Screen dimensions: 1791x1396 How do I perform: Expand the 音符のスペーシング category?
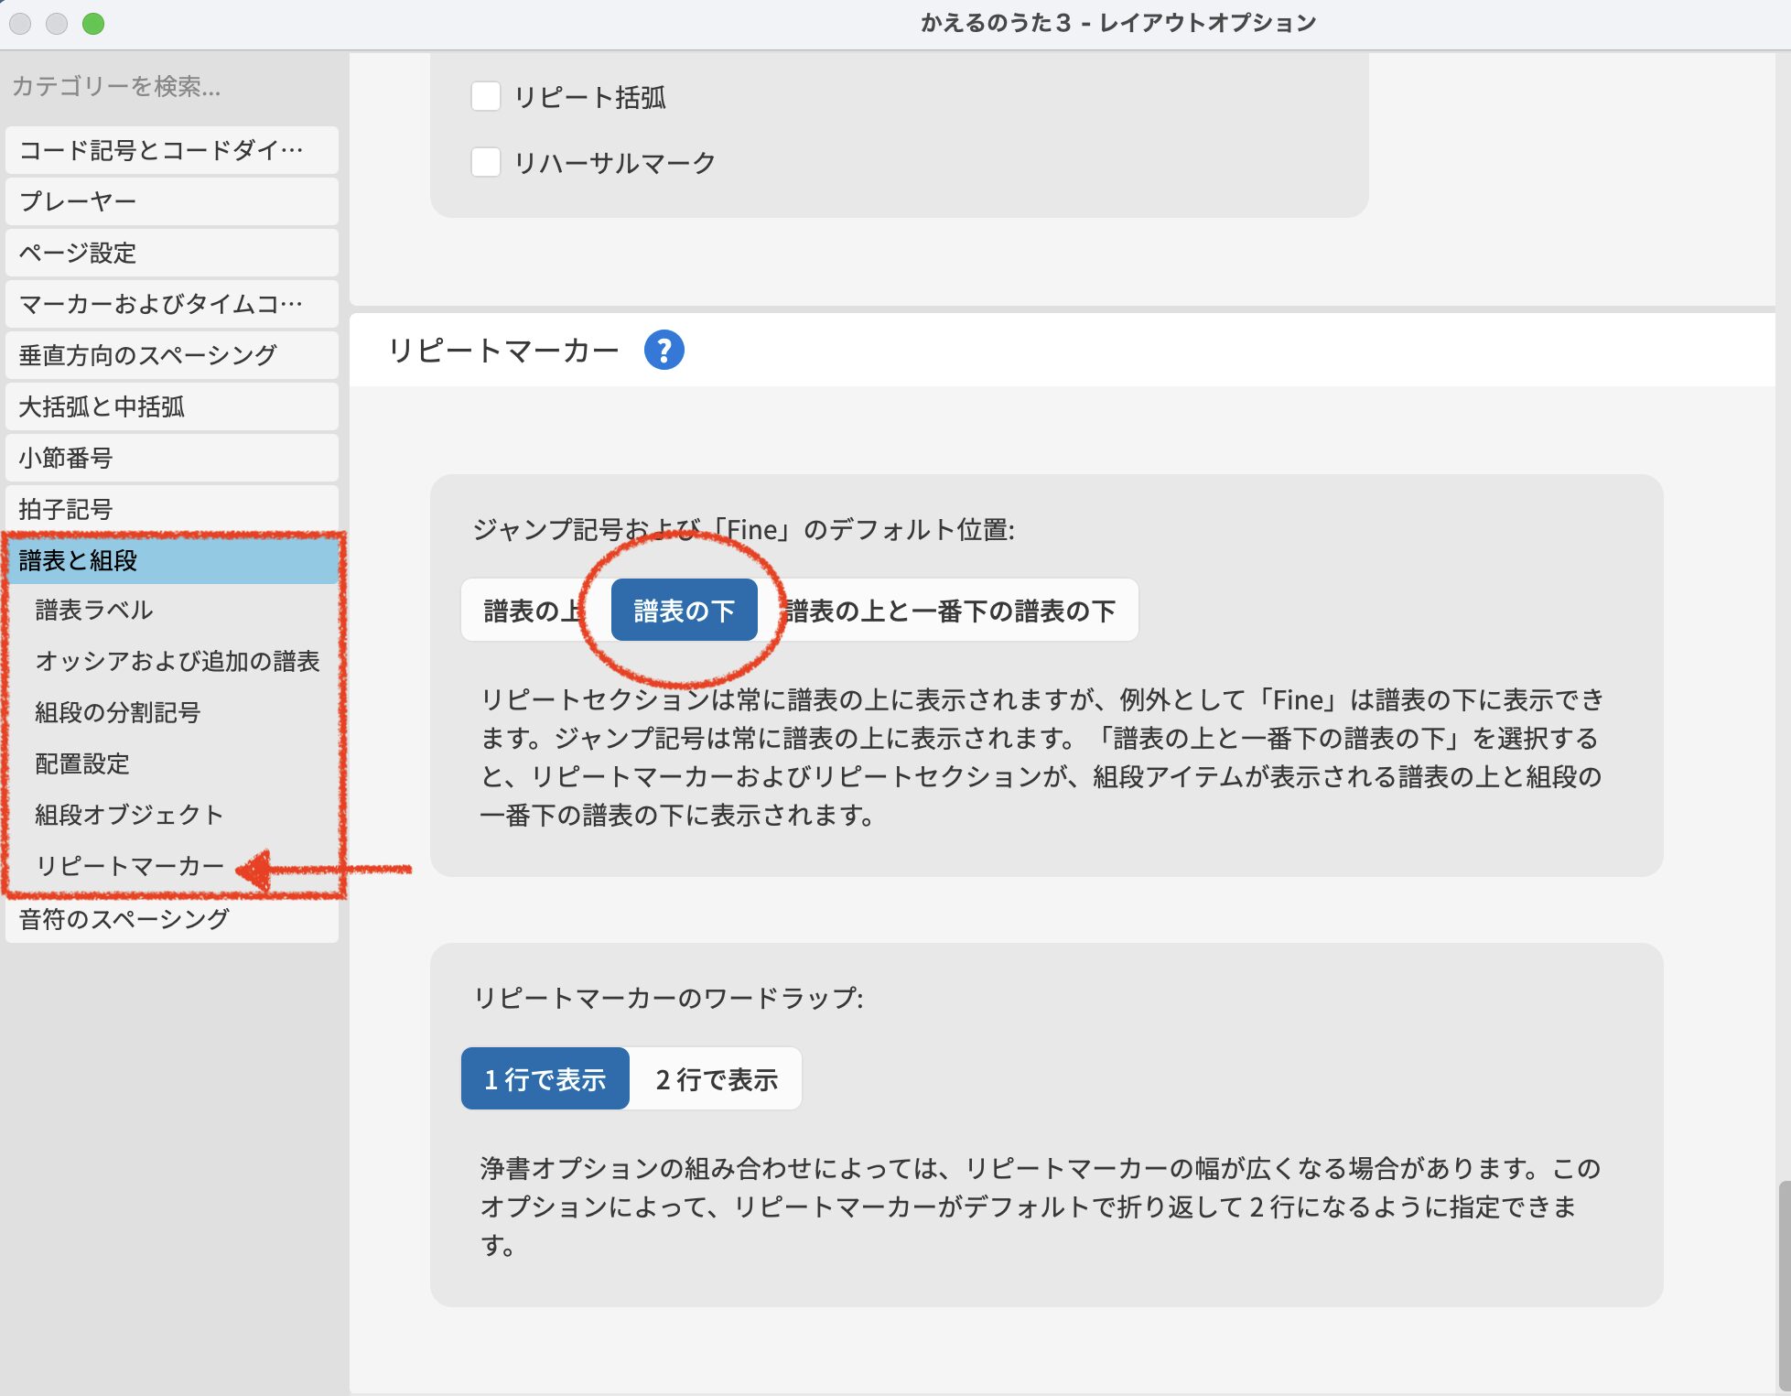click(x=171, y=918)
